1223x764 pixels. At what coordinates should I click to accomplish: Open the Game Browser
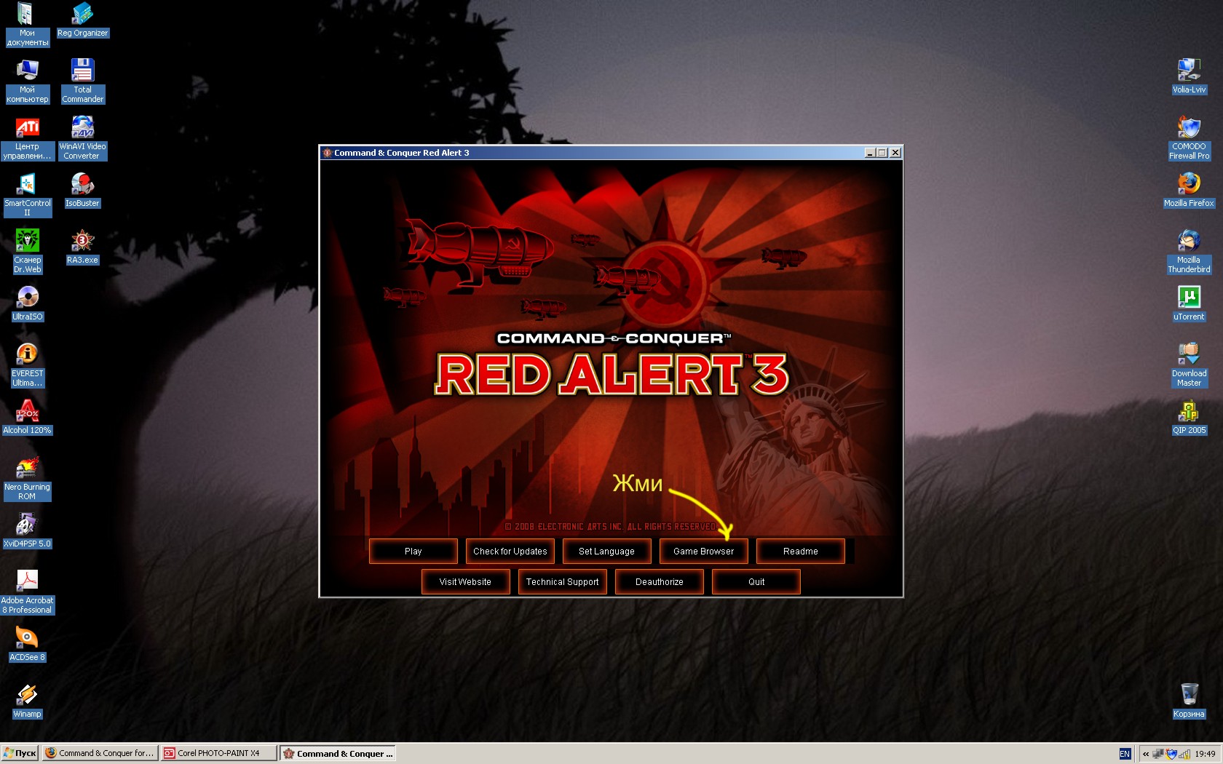(x=704, y=552)
